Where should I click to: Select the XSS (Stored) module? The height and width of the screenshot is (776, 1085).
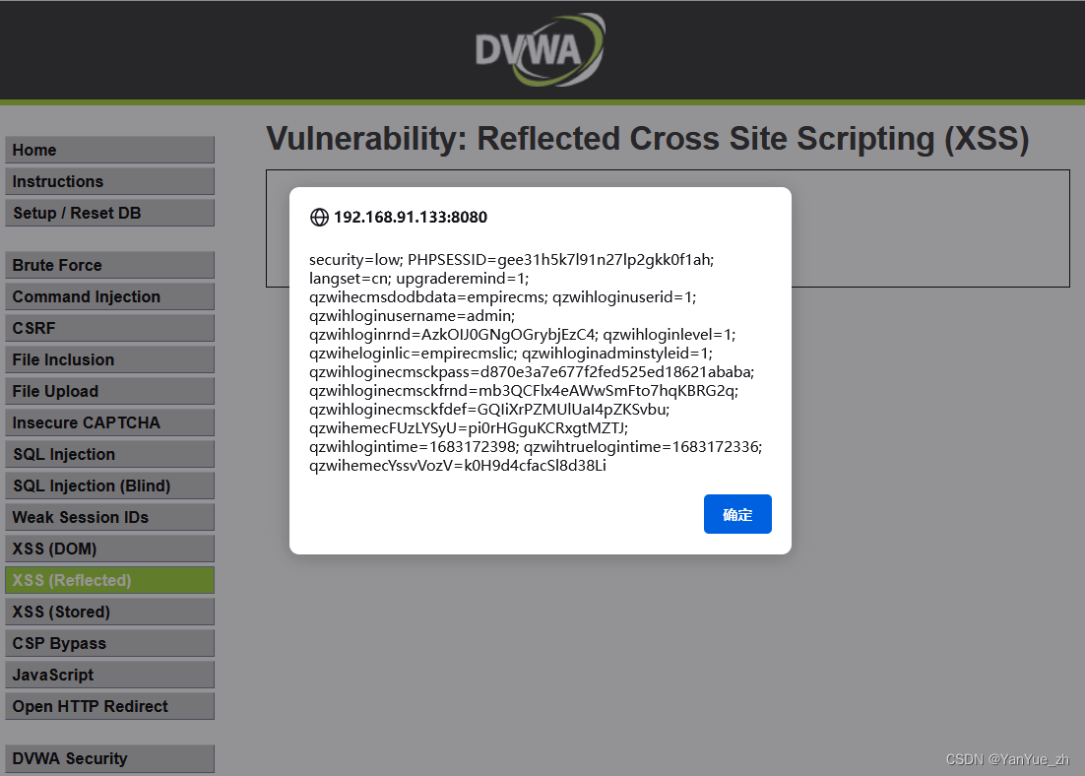(x=109, y=611)
